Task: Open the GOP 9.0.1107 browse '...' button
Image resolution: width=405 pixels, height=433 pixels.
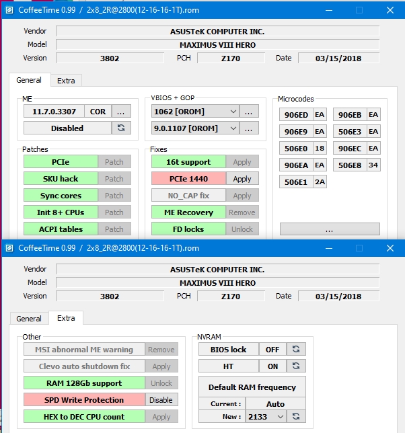Action: coord(249,128)
